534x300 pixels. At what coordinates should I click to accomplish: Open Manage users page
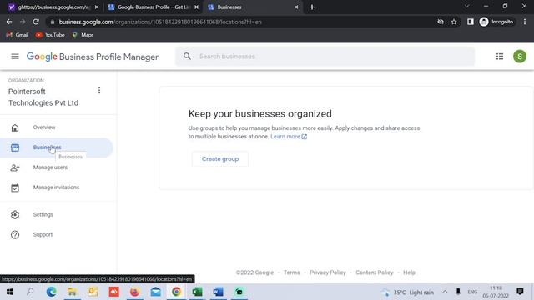50,167
